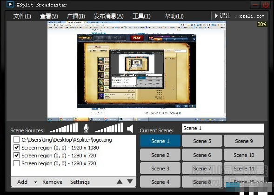Image resolution: width=274 pixels, height=195 pixels.
Task: Enable the logo.png source checkbox
Action: pos(16,140)
